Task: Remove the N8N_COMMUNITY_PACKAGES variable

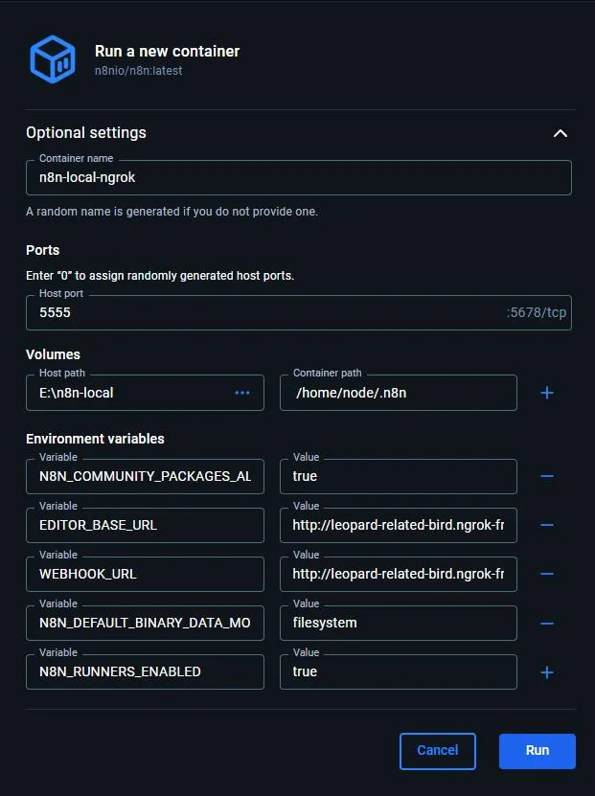Action: pyautogui.click(x=547, y=476)
